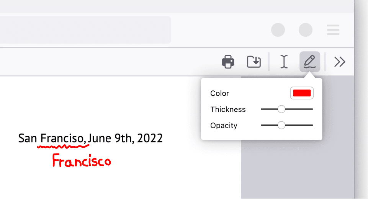Click the red squiggly underline drawing
368x199 pixels.
63,147
